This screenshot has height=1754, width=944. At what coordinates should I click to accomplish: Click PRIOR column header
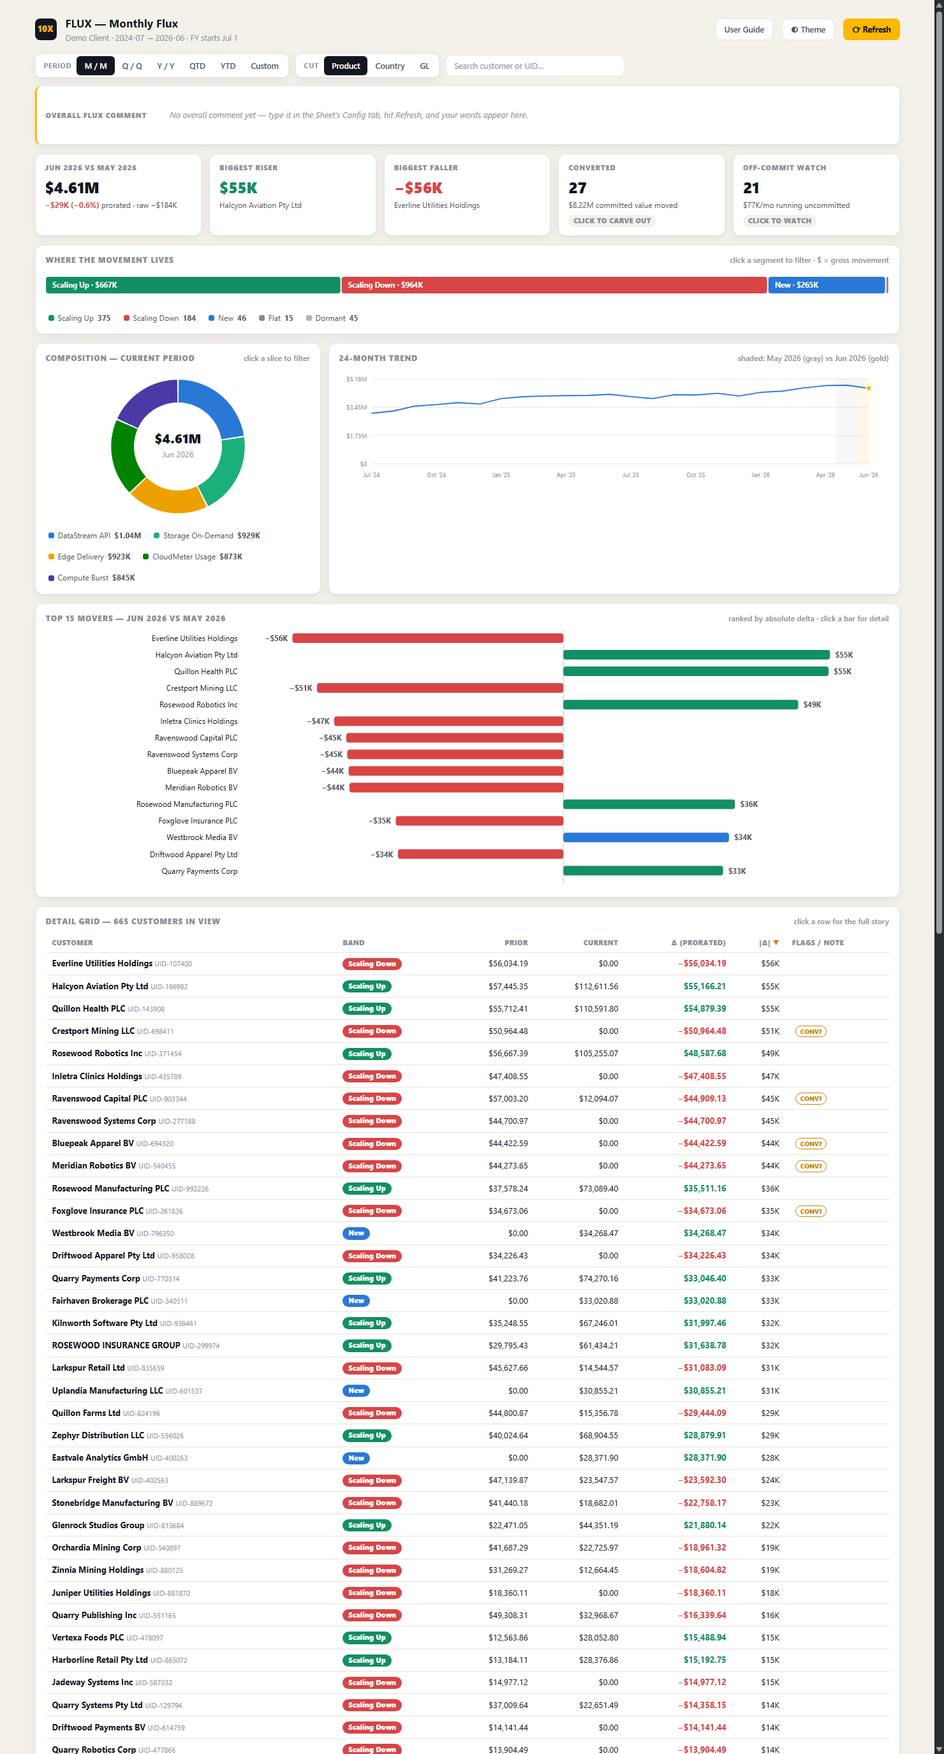coord(516,943)
